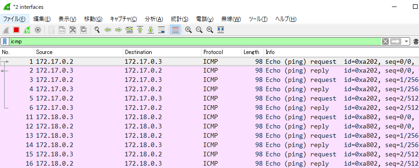Viewport: 419px width, 168px height.
Task: Select packet 16 row
Action: point(209,164)
